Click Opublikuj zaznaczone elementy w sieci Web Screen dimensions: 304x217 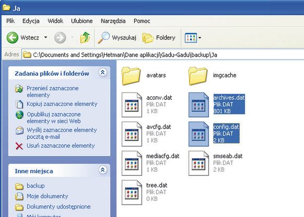click(54, 118)
